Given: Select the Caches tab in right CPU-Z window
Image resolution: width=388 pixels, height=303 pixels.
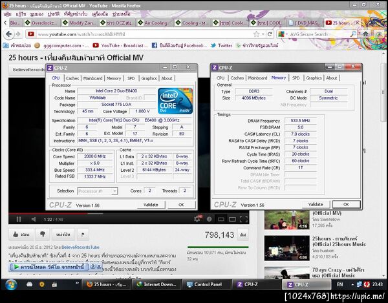Looking at the screenshot, I should [237, 78].
